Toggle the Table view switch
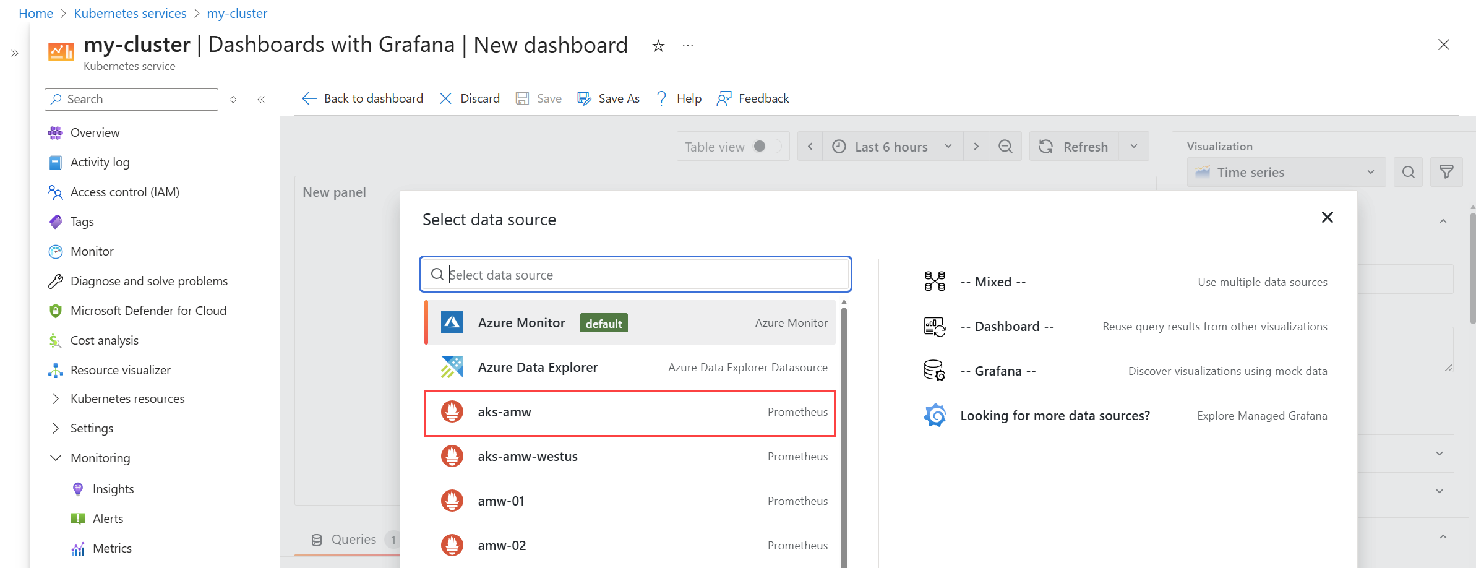1476x568 pixels. (766, 147)
